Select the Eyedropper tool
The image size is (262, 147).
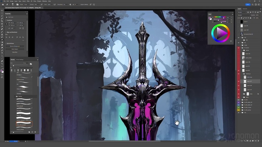[2, 26]
